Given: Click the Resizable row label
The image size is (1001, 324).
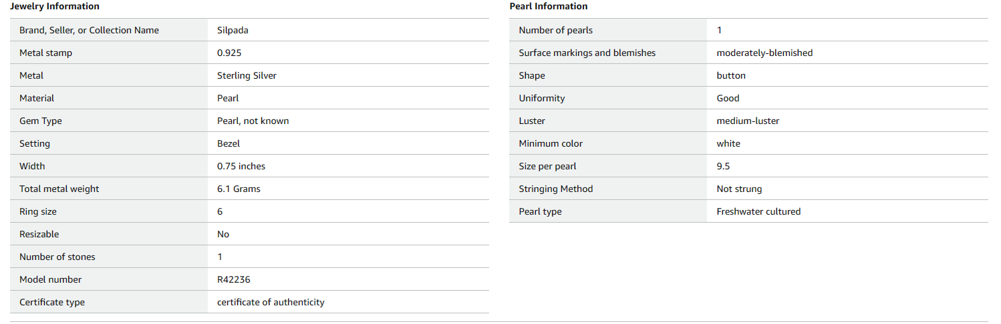Looking at the screenshot, I should pos(39,234).
